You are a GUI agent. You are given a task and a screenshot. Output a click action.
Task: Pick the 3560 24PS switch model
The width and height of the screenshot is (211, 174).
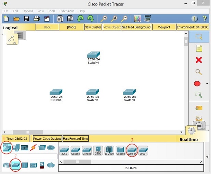[98, 151]
